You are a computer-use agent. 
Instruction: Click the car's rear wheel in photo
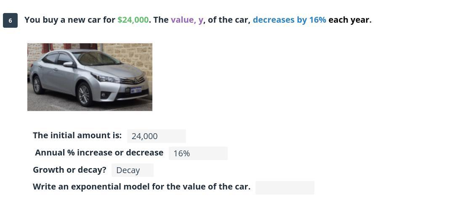click(x=37, y=85)
